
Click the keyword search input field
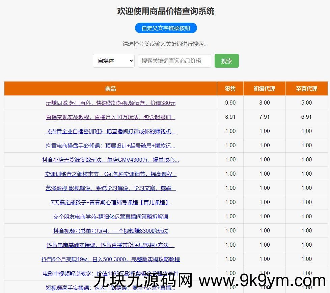[174, 61]
